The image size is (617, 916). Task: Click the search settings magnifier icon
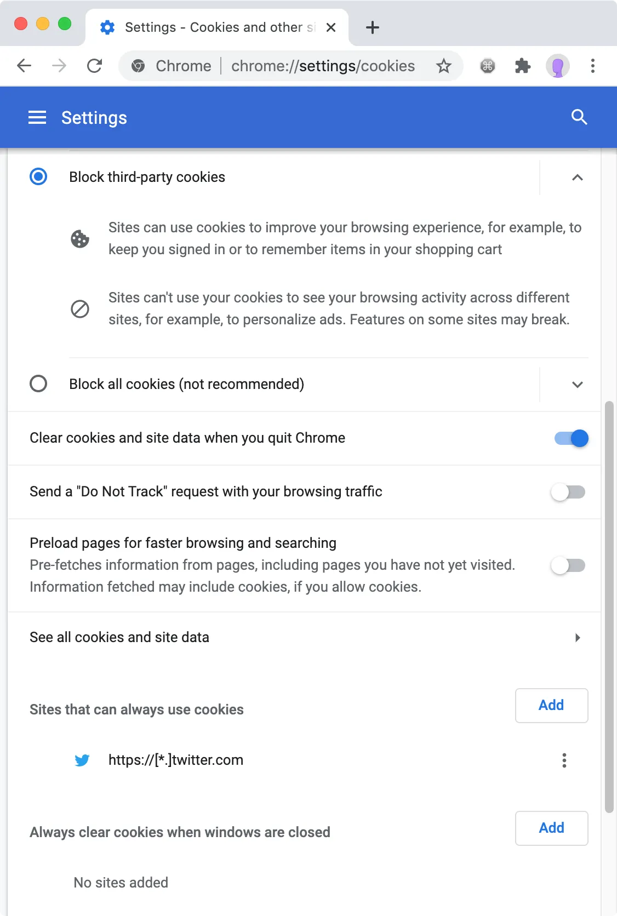579,117
